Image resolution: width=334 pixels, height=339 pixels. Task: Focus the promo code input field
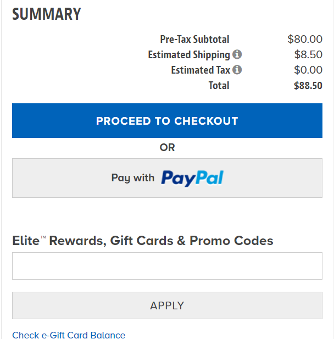pyautogui.click(x=167, y=266)
